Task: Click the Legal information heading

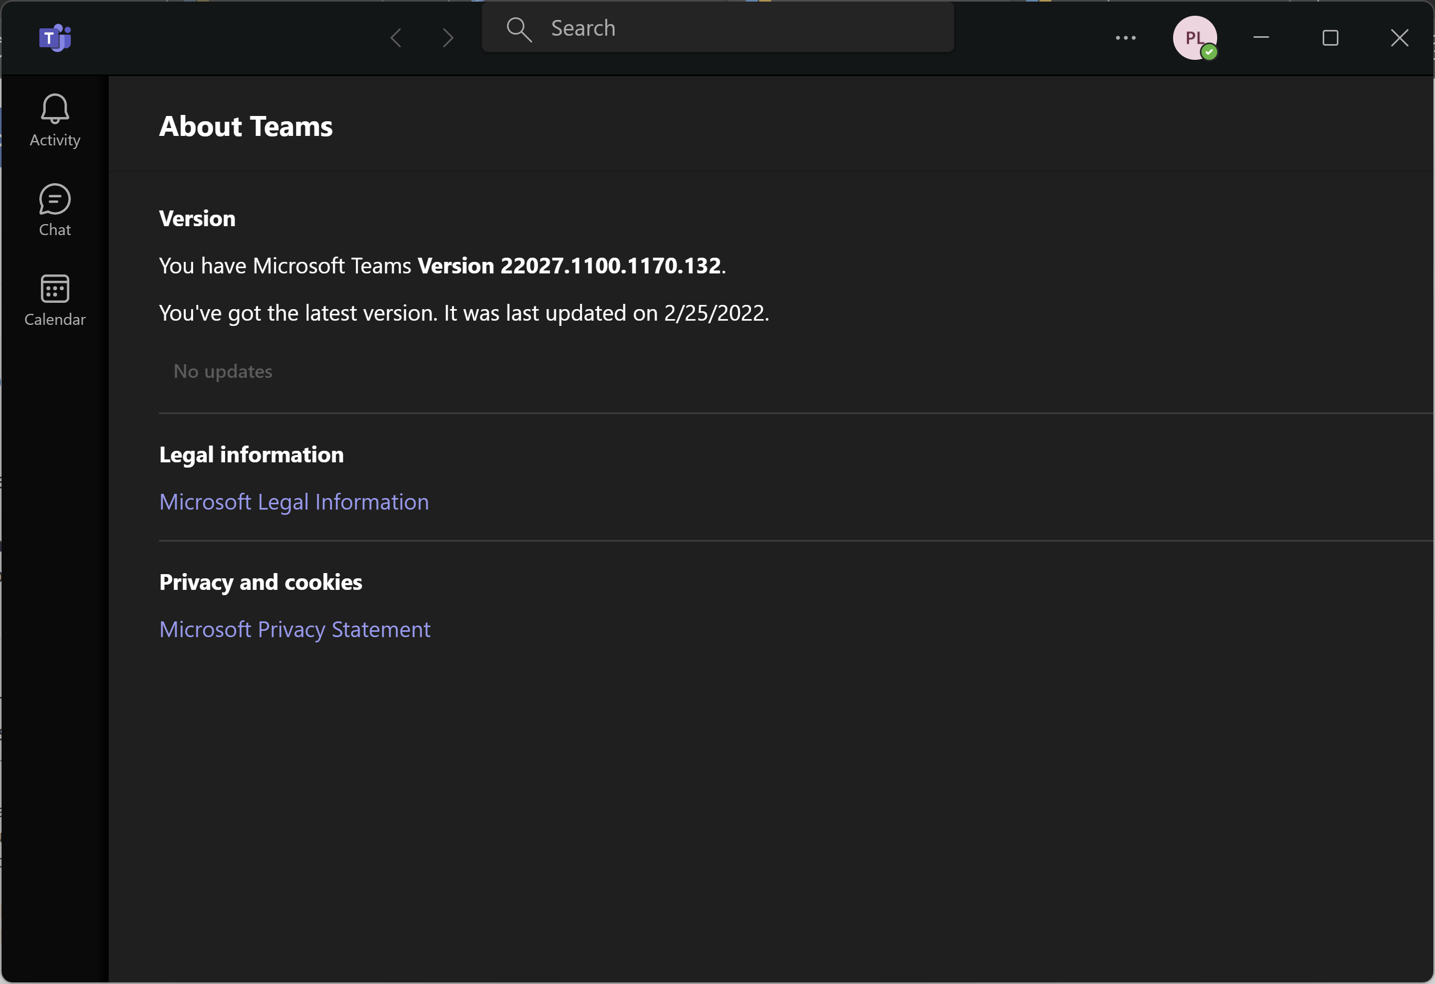Action: [x=251, y=455]
